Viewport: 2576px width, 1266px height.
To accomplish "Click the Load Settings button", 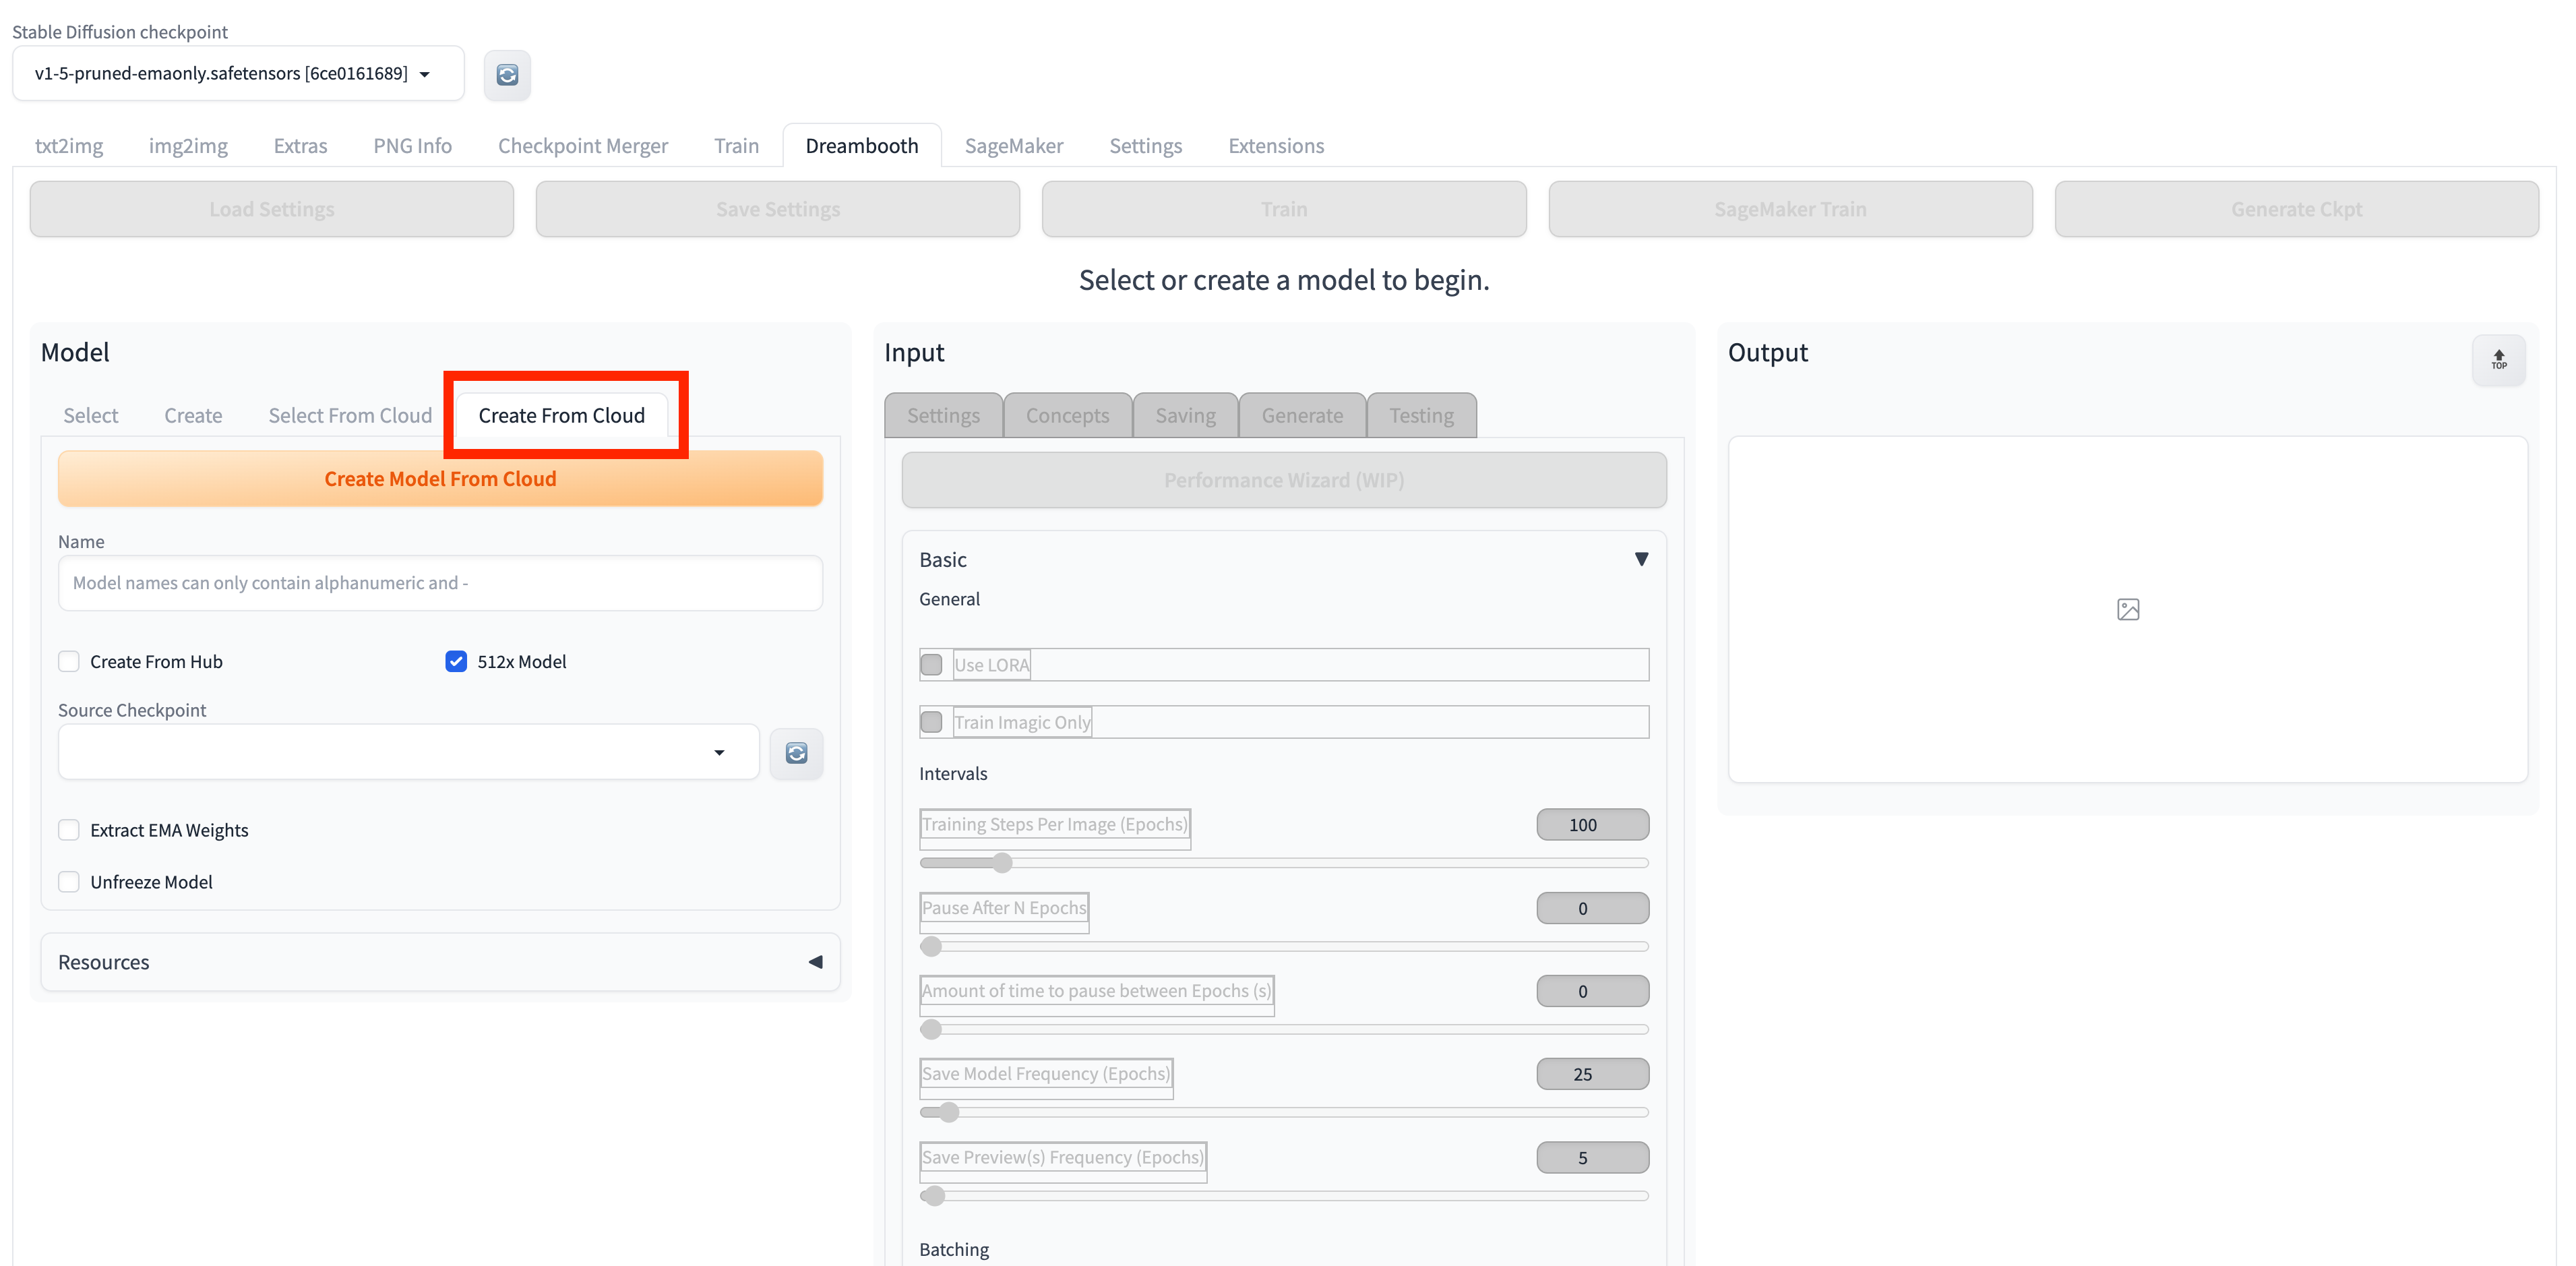I will 272,210.
